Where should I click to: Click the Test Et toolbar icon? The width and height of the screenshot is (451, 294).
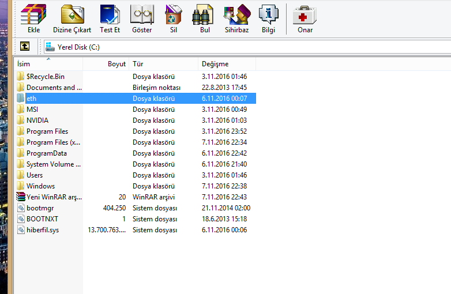[110, 14]
